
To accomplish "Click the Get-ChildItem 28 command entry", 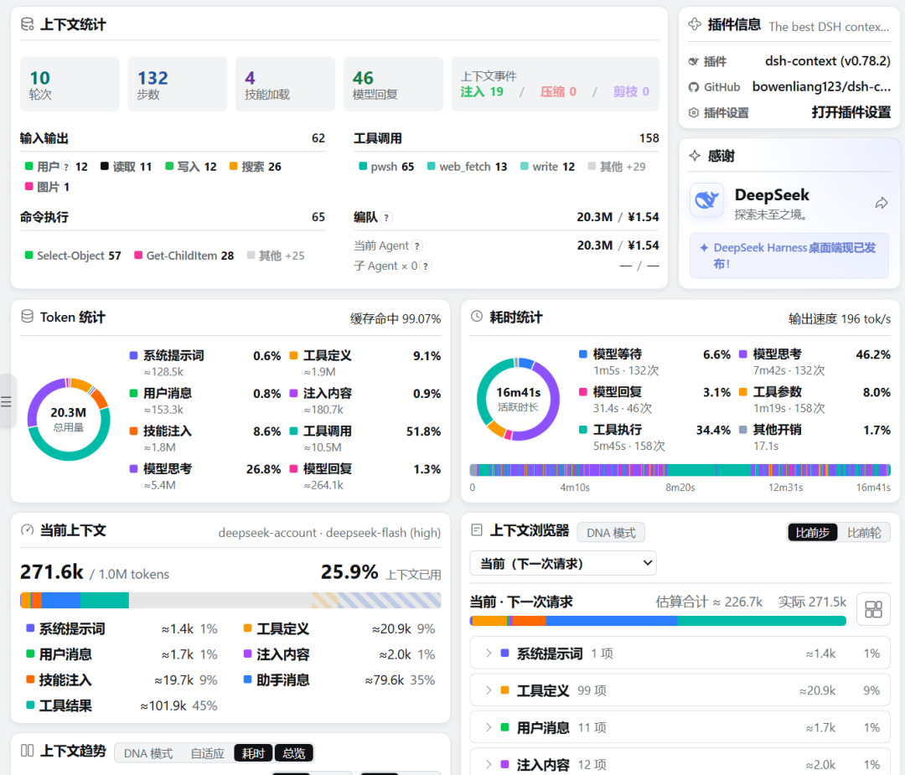I will [x=184, y=256].
